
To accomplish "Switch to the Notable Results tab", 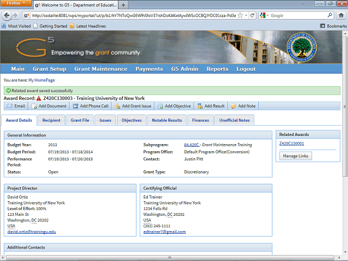I will click(x=167, y=120).
